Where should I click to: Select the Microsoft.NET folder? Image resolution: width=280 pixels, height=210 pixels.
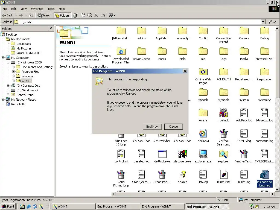(264, 54)
